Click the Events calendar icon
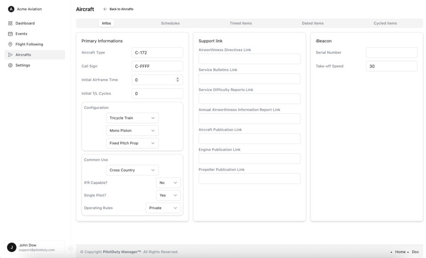The width and height of the screenshot is (426, 258). pos(10,34)
